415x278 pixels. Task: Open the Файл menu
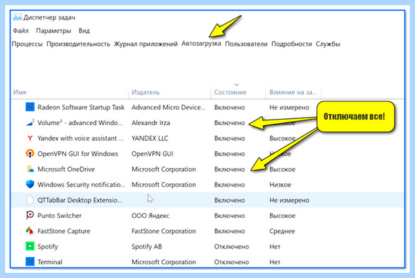pyautogui.click(x=21, y=30)
